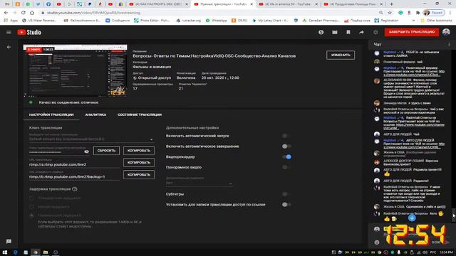The image size is (456, 256).
Task: Click the Изменить button
Action: tap(341, 55)
